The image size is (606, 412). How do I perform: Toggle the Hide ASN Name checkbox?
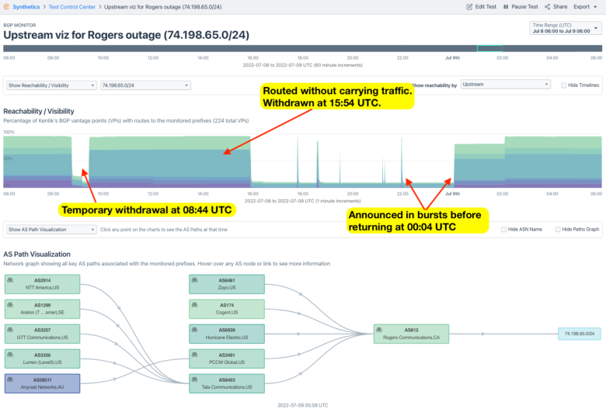(x=503, y=230)
